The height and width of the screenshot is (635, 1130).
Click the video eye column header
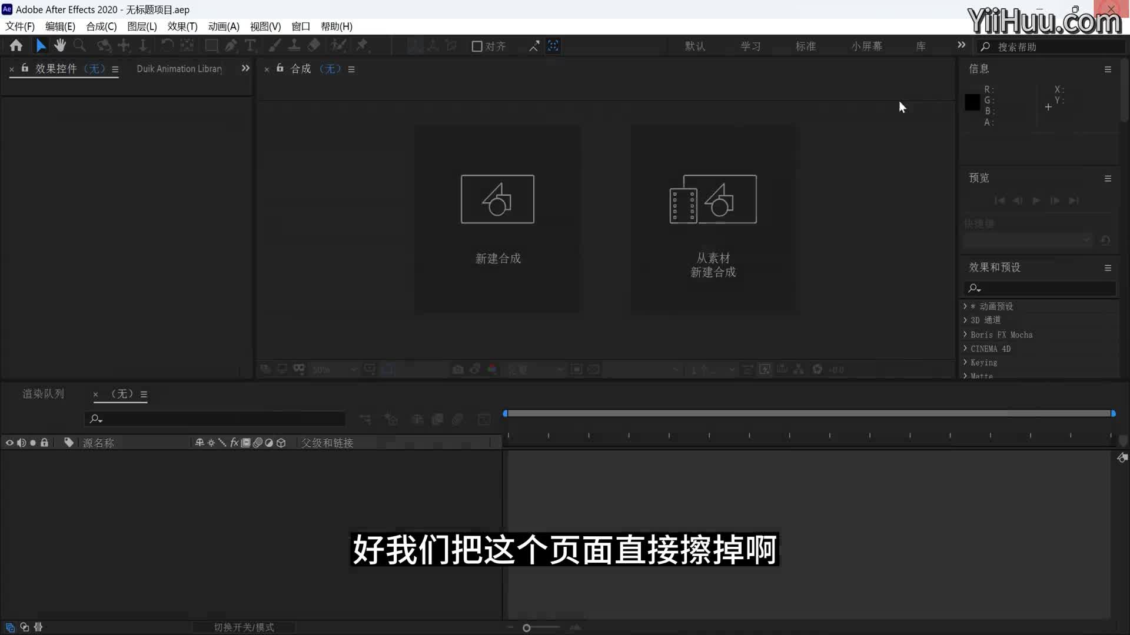point(9,443)
